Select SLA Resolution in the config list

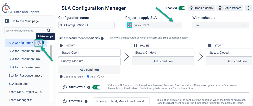tap(19, 84)
